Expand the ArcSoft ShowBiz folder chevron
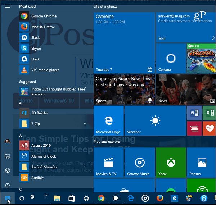 [85, 167]
